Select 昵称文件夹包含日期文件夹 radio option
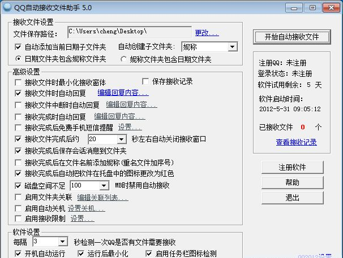 click(x=123, y=59)
